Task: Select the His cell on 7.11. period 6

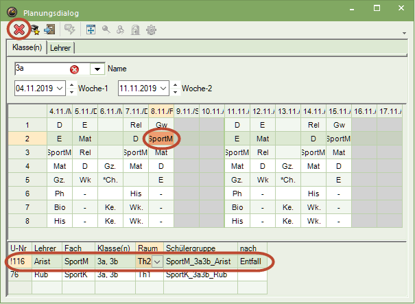Action: click(136, 194)
